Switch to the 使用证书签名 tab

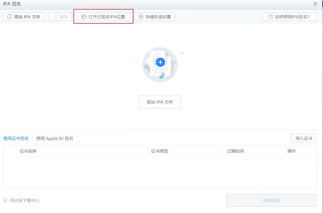pyautogui.click(x=15, y=138)
